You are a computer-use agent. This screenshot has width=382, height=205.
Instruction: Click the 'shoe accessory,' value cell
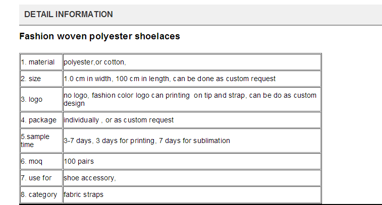tap(192, 178)
